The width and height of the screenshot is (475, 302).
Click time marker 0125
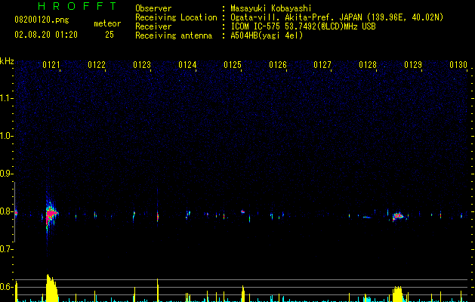pyautogui.click(x=233, y=65)
